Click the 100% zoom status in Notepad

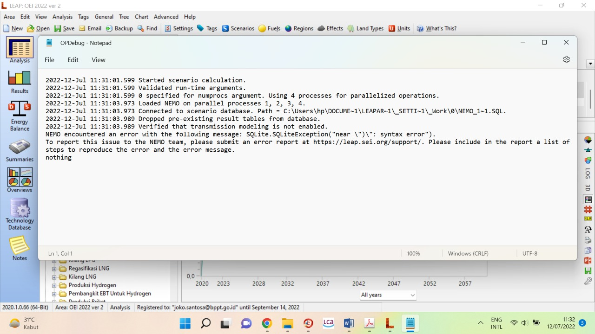pos(413,254)
